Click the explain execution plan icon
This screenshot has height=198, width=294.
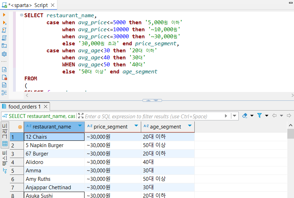[4, 38]
